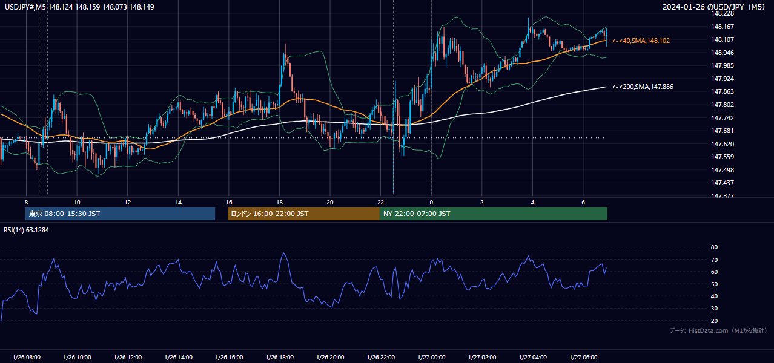Click the bottom 1/26 22:00 time label
This screenshot has height=363, width=774.
coord(380,358)
